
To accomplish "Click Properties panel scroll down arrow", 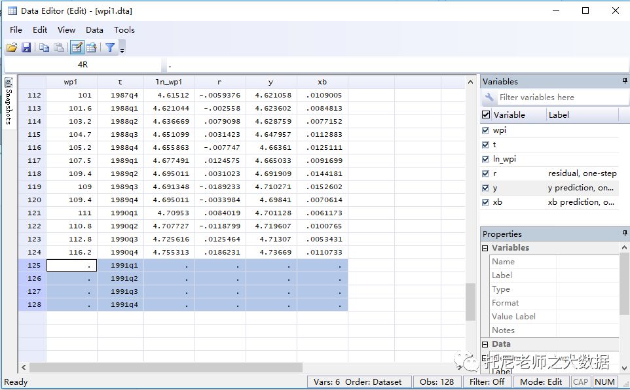I will (624, 368).
